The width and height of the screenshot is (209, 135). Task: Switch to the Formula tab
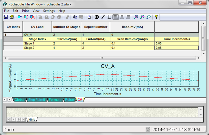55,100
